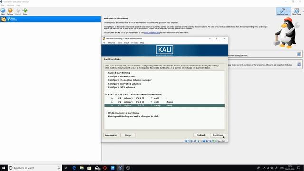Viewport: 304px width, 171px height.
Task: Click the Discard toolbar icon
Action: coord(18,10)
